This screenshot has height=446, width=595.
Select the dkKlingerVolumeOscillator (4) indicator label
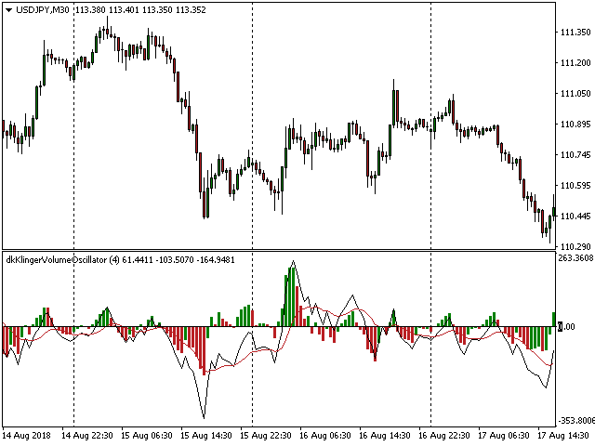(x=63, y=260)
